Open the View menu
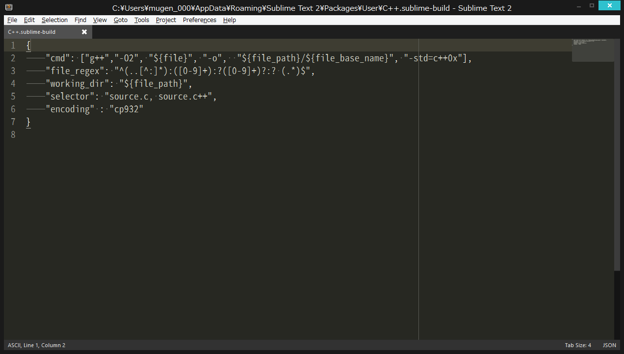The height and width of the screenshot is (354, 624). [100, 20]
